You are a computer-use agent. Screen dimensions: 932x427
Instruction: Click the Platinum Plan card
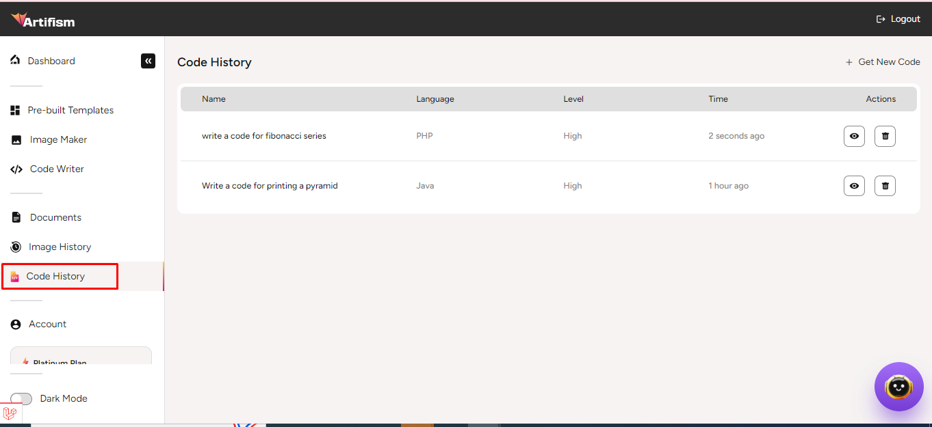(81, 357)
